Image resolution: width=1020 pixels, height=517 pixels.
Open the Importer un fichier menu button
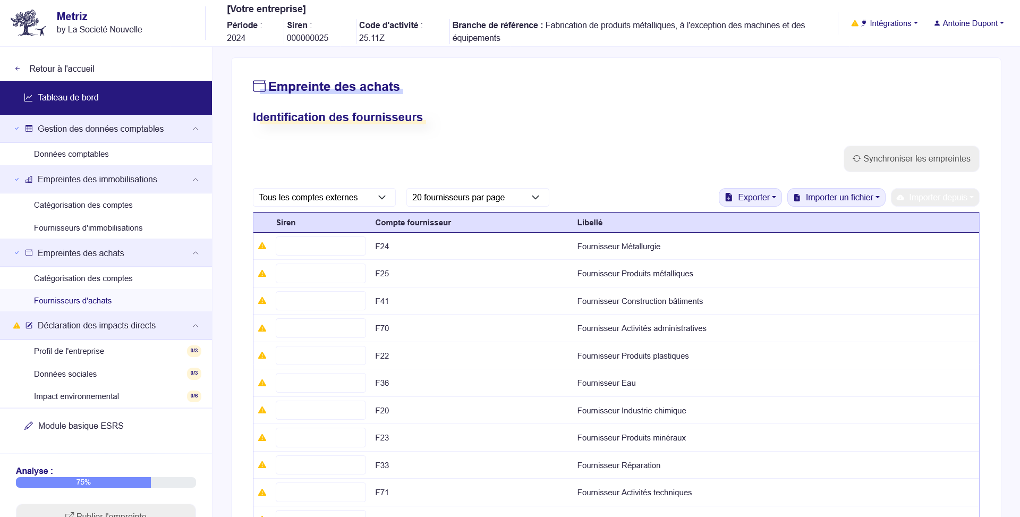pyautogui.click(x=836, y=197)
